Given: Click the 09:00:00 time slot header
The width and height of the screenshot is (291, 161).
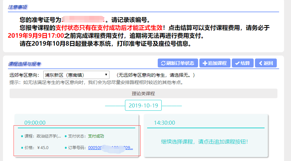Looking at the screenshot, I should point(35,123).
